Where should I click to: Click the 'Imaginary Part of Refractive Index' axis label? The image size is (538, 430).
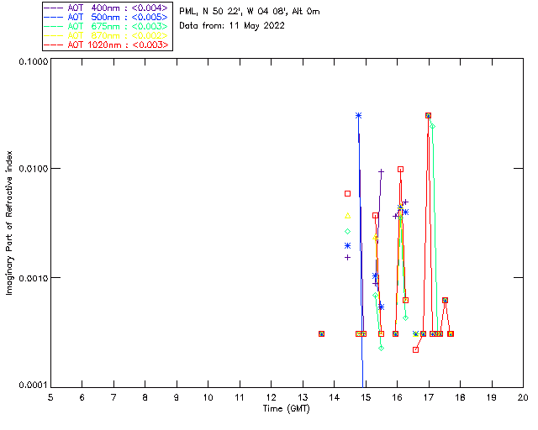(x=9, y=223)
